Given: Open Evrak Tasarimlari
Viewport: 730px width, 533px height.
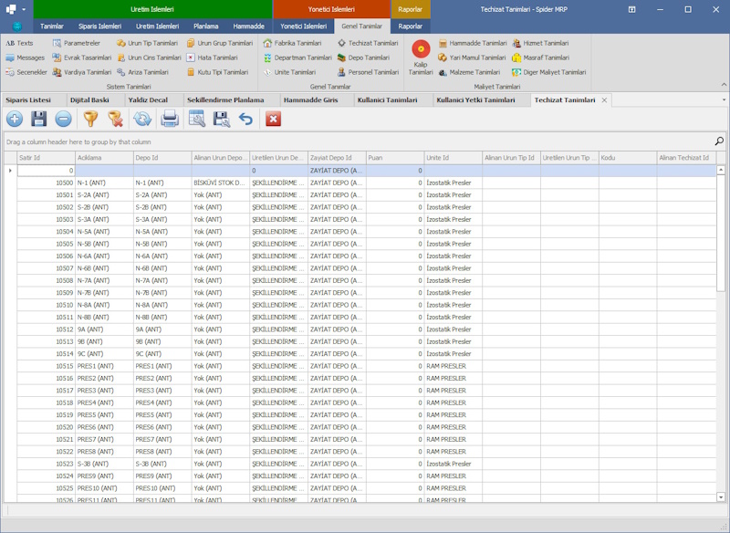Looking at the screenshot, I should click(x=82, y=57).
